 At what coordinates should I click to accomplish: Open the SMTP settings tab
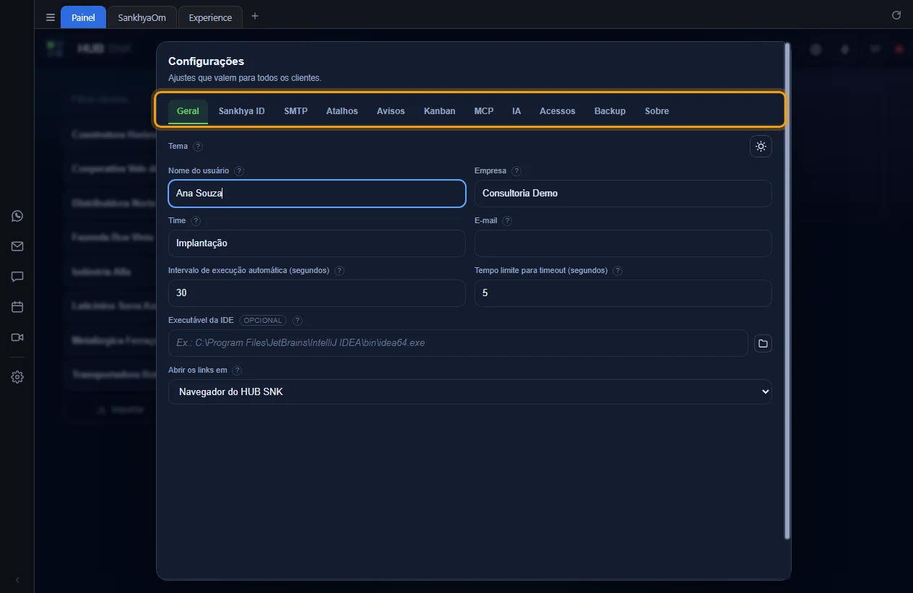[295, 111]
